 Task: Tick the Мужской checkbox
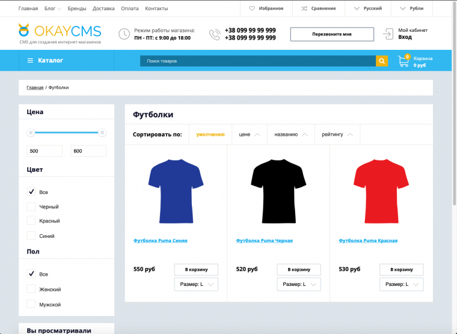coord(31,305)
